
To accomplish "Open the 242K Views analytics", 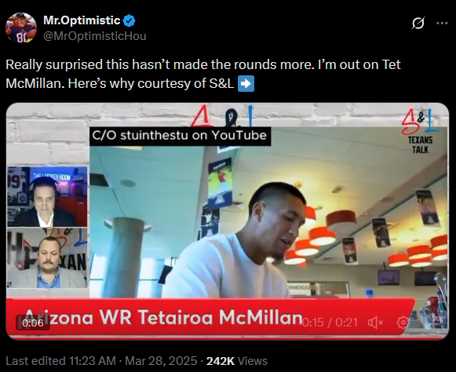I will coord(237,361).
